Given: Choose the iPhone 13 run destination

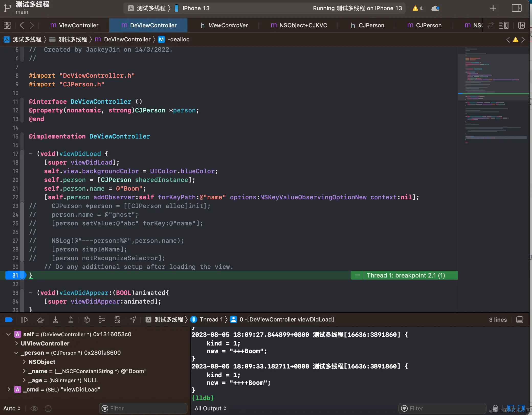Looking at the screenshot, I should point(192,8).
